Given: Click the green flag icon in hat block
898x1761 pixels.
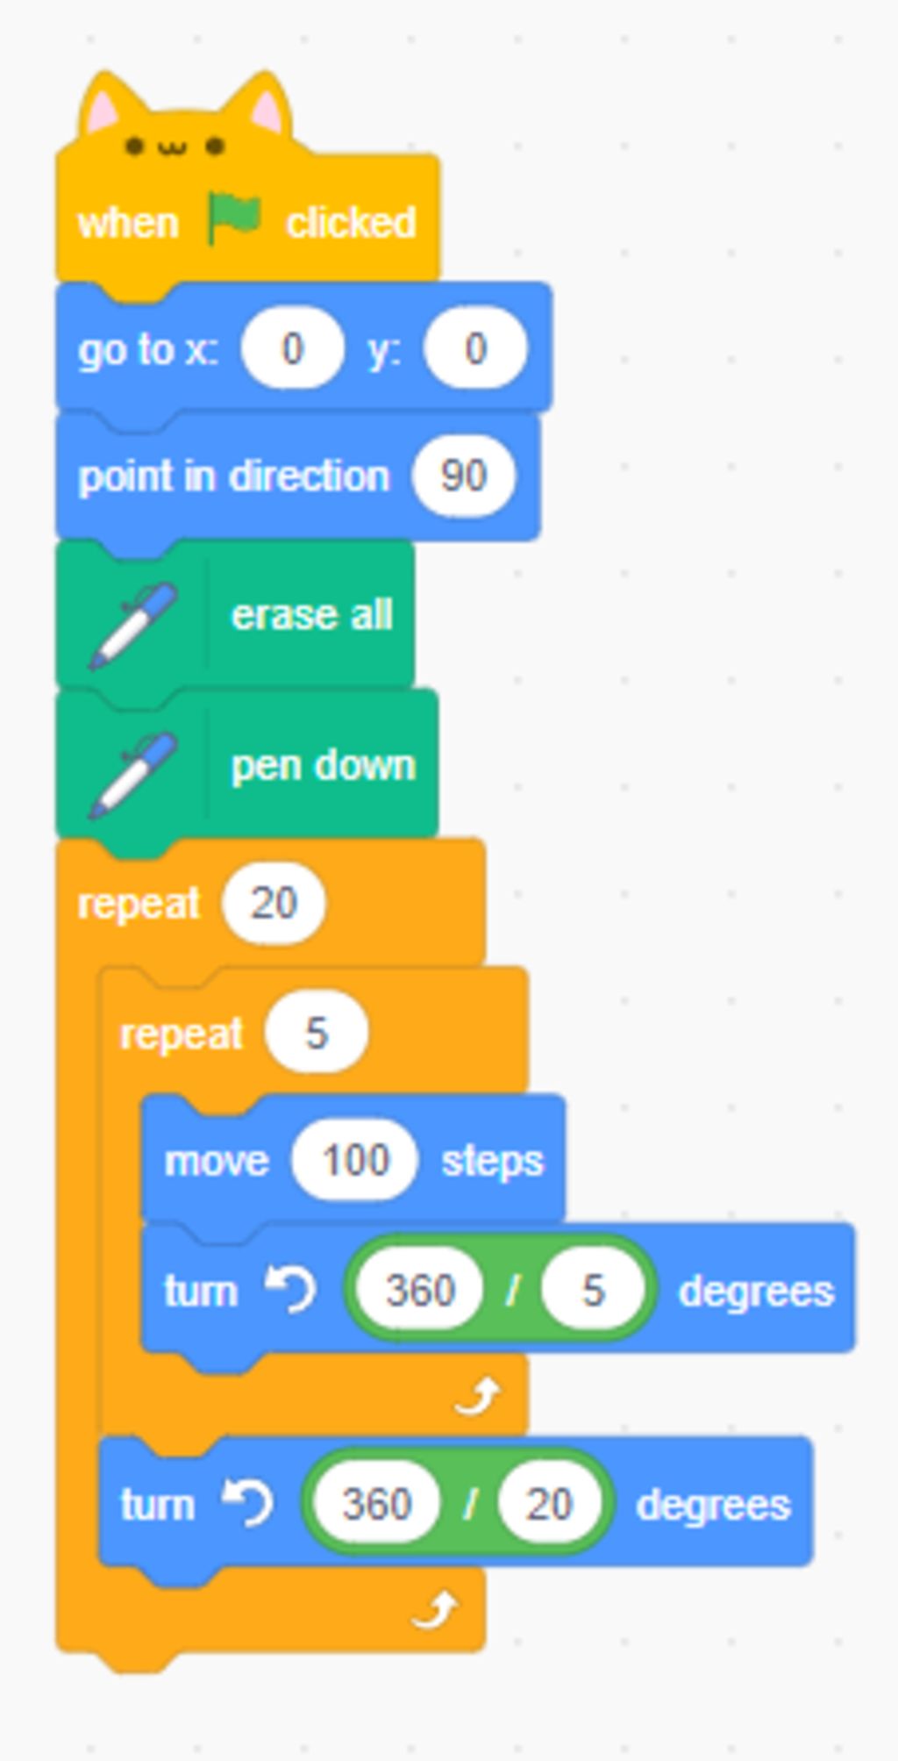Looking at the screenshot, I should 234,218.
